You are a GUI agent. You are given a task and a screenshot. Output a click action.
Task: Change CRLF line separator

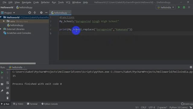(144, 107)
